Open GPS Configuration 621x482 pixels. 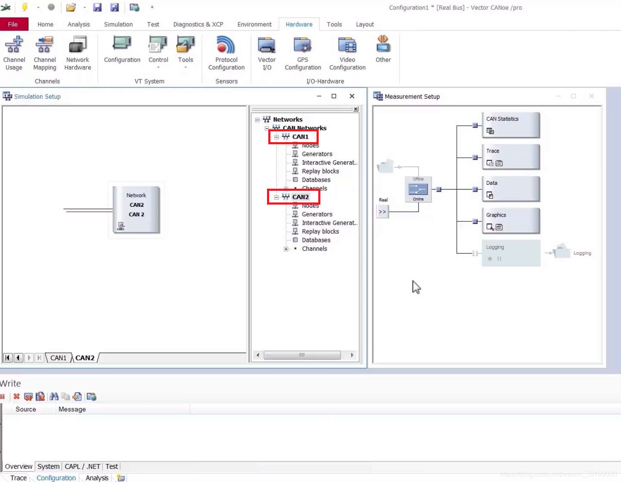(x=303, y=53)
